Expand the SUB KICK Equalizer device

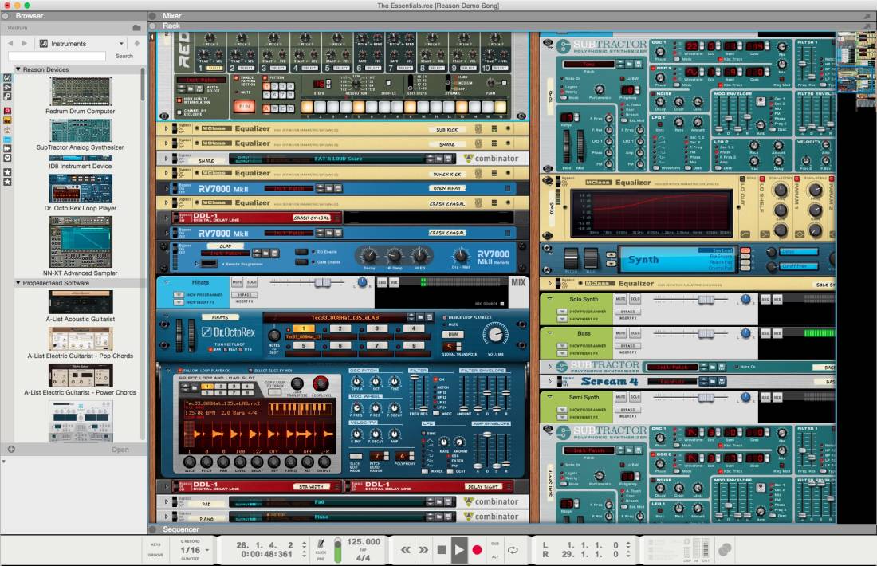166,128
